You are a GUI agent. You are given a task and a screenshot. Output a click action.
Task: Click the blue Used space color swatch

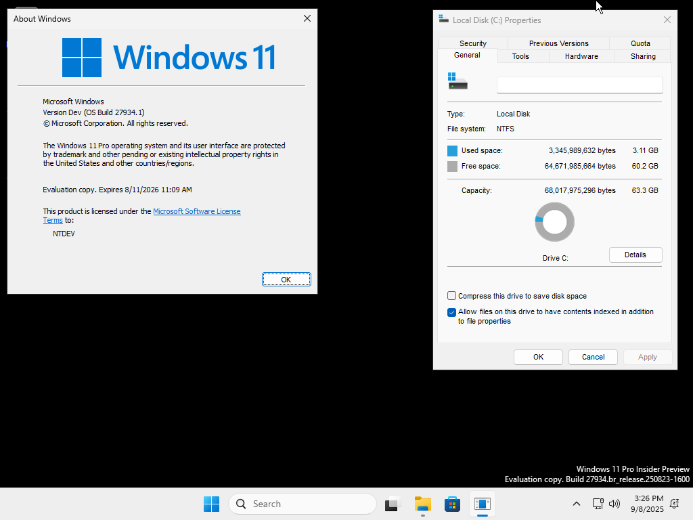click(453, 151)
